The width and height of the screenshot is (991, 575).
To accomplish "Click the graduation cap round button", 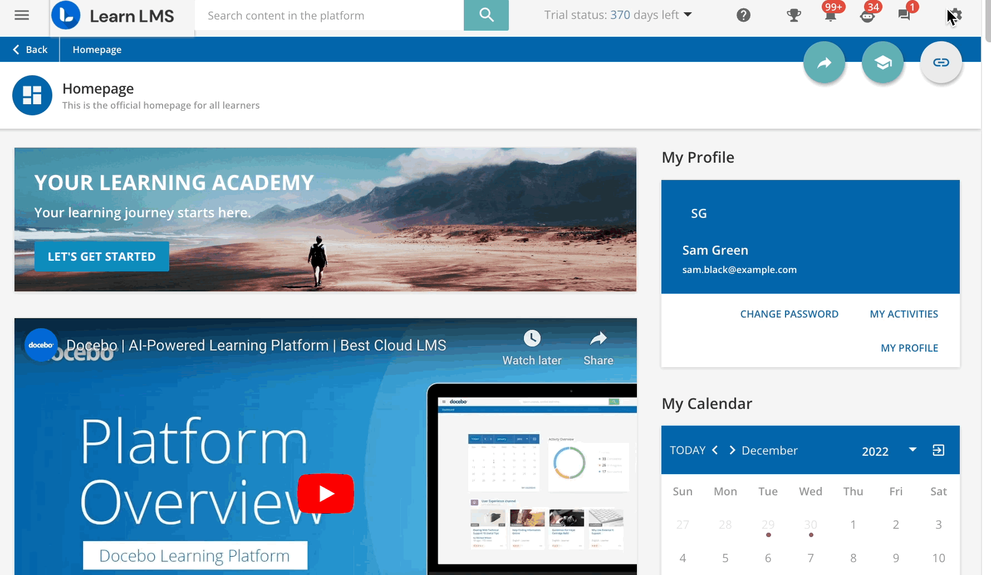I will 882,62.
